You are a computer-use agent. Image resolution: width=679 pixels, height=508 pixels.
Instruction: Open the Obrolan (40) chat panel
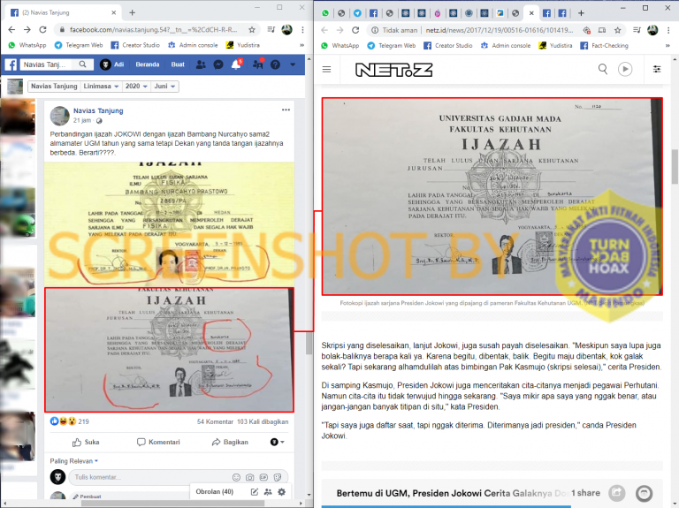(214, 491)
